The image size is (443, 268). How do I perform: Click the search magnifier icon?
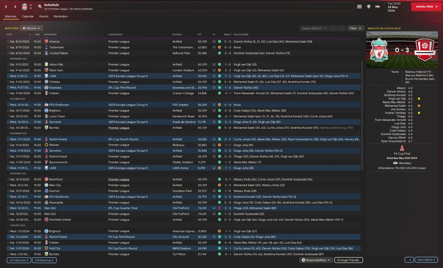[x=40, y=7]
